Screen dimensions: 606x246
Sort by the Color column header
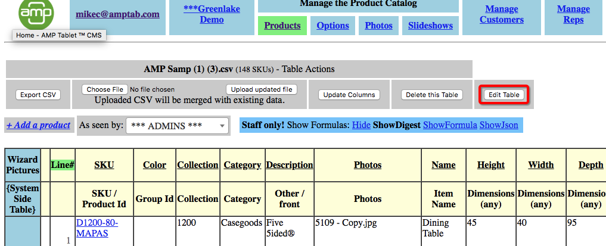point(154,165)
